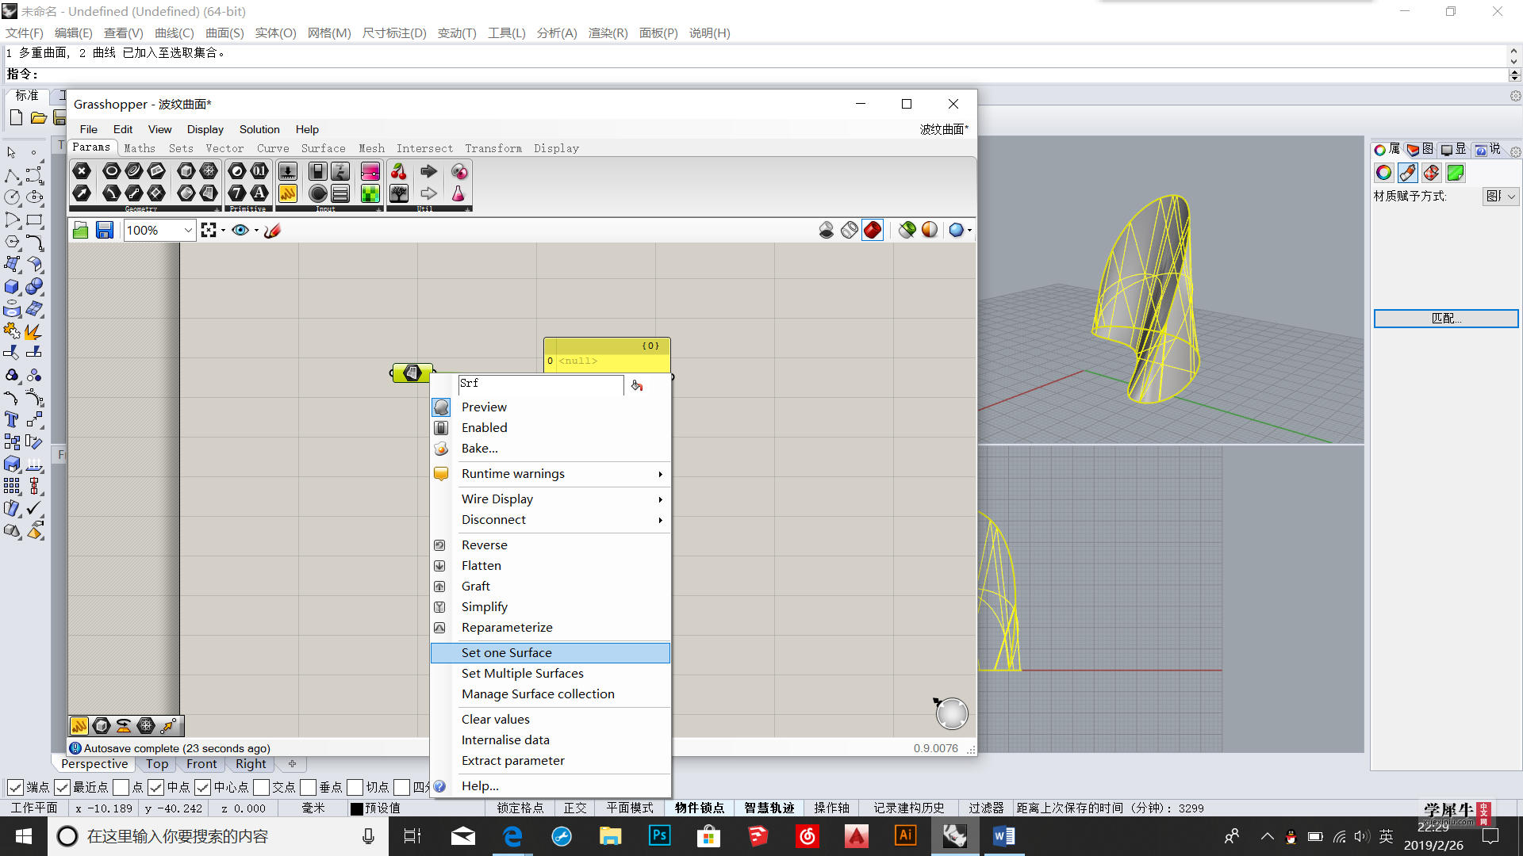
Task: Click the eye named views icon
Action: pyautogui.click(x=240, y=230)
